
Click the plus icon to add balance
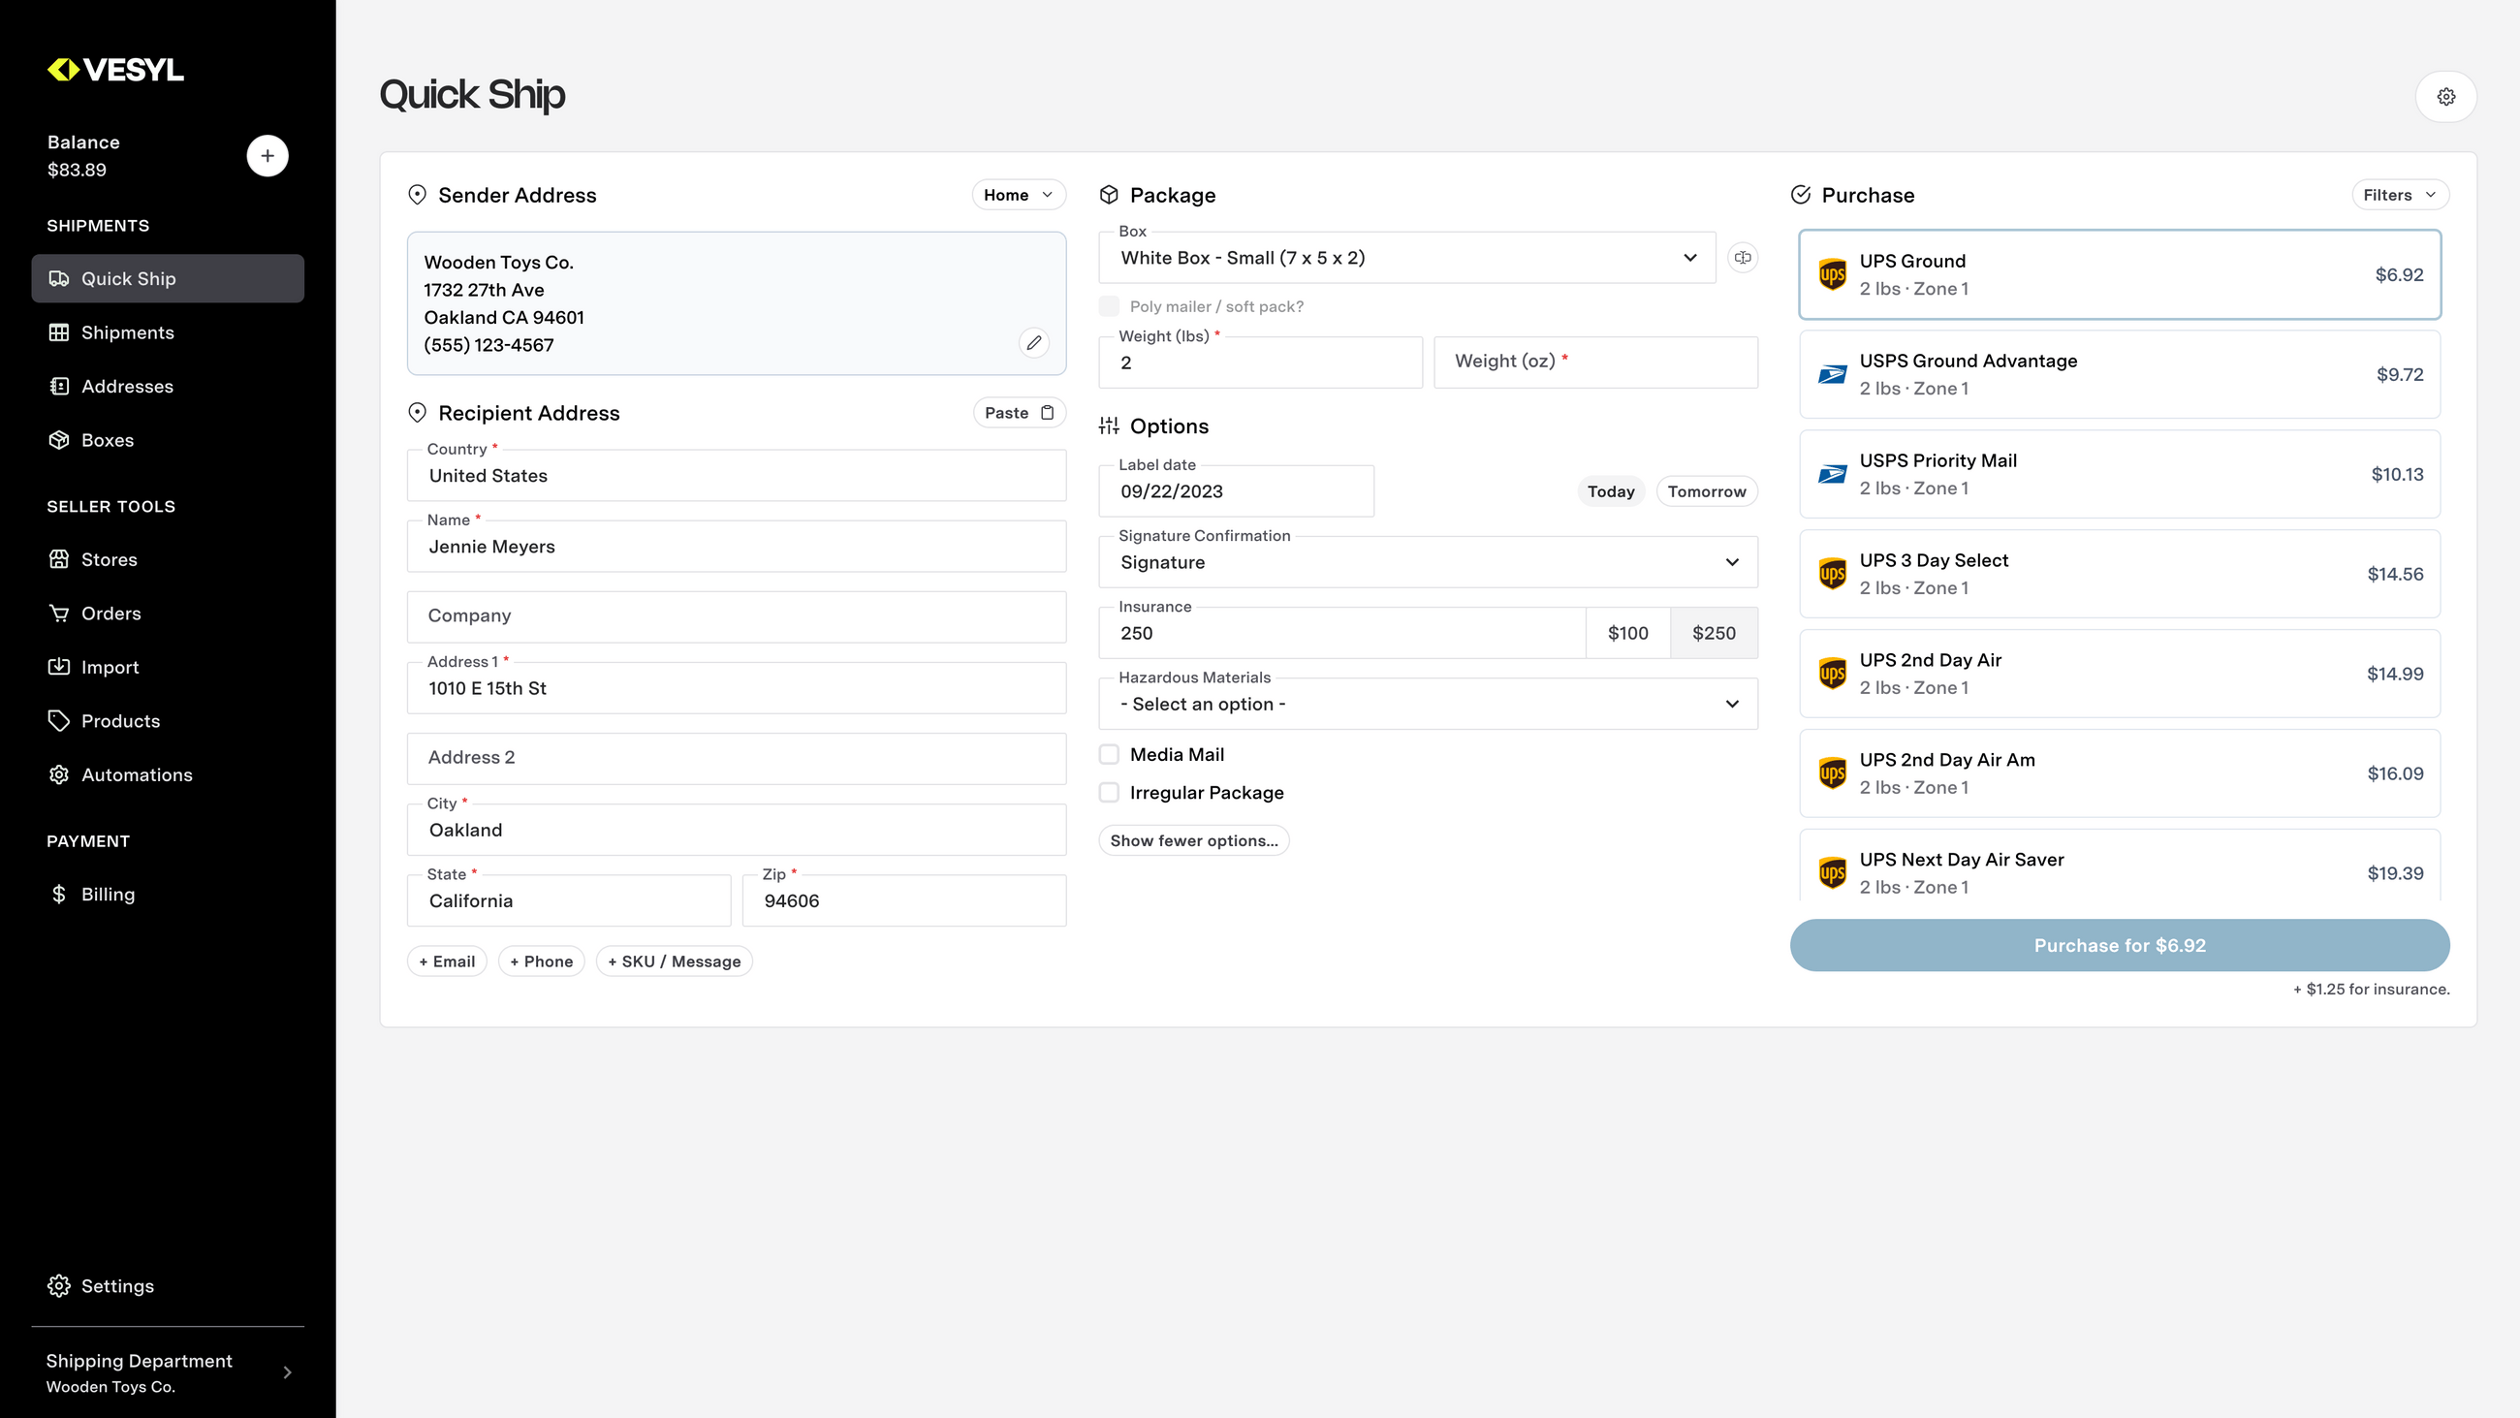tap(268, 155)
